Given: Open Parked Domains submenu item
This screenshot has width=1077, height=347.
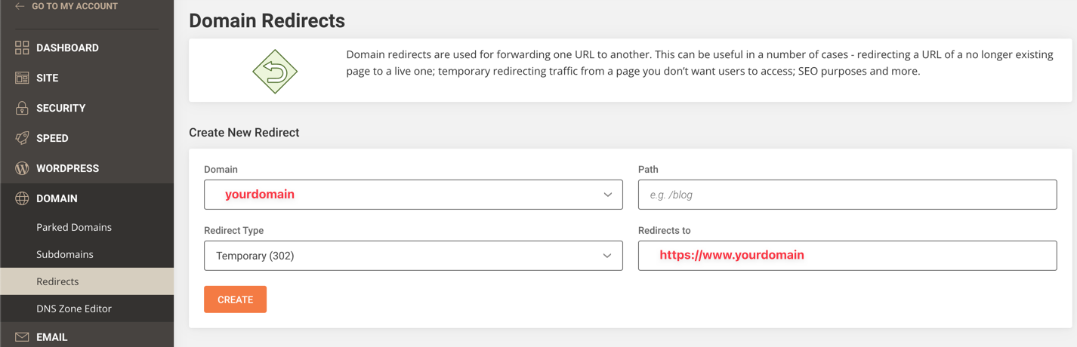Looking at the screenshot, I should click(x=74, y=227).
